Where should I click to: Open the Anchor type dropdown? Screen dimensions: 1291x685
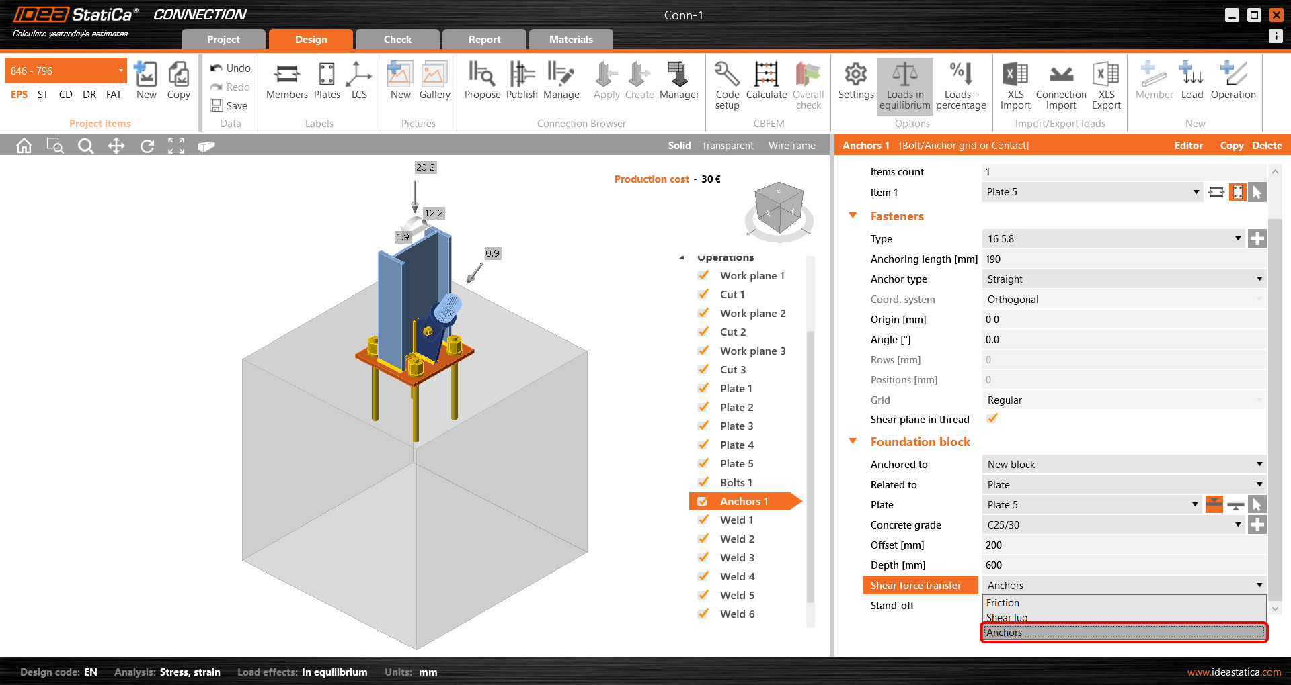tap(1124, 279)
